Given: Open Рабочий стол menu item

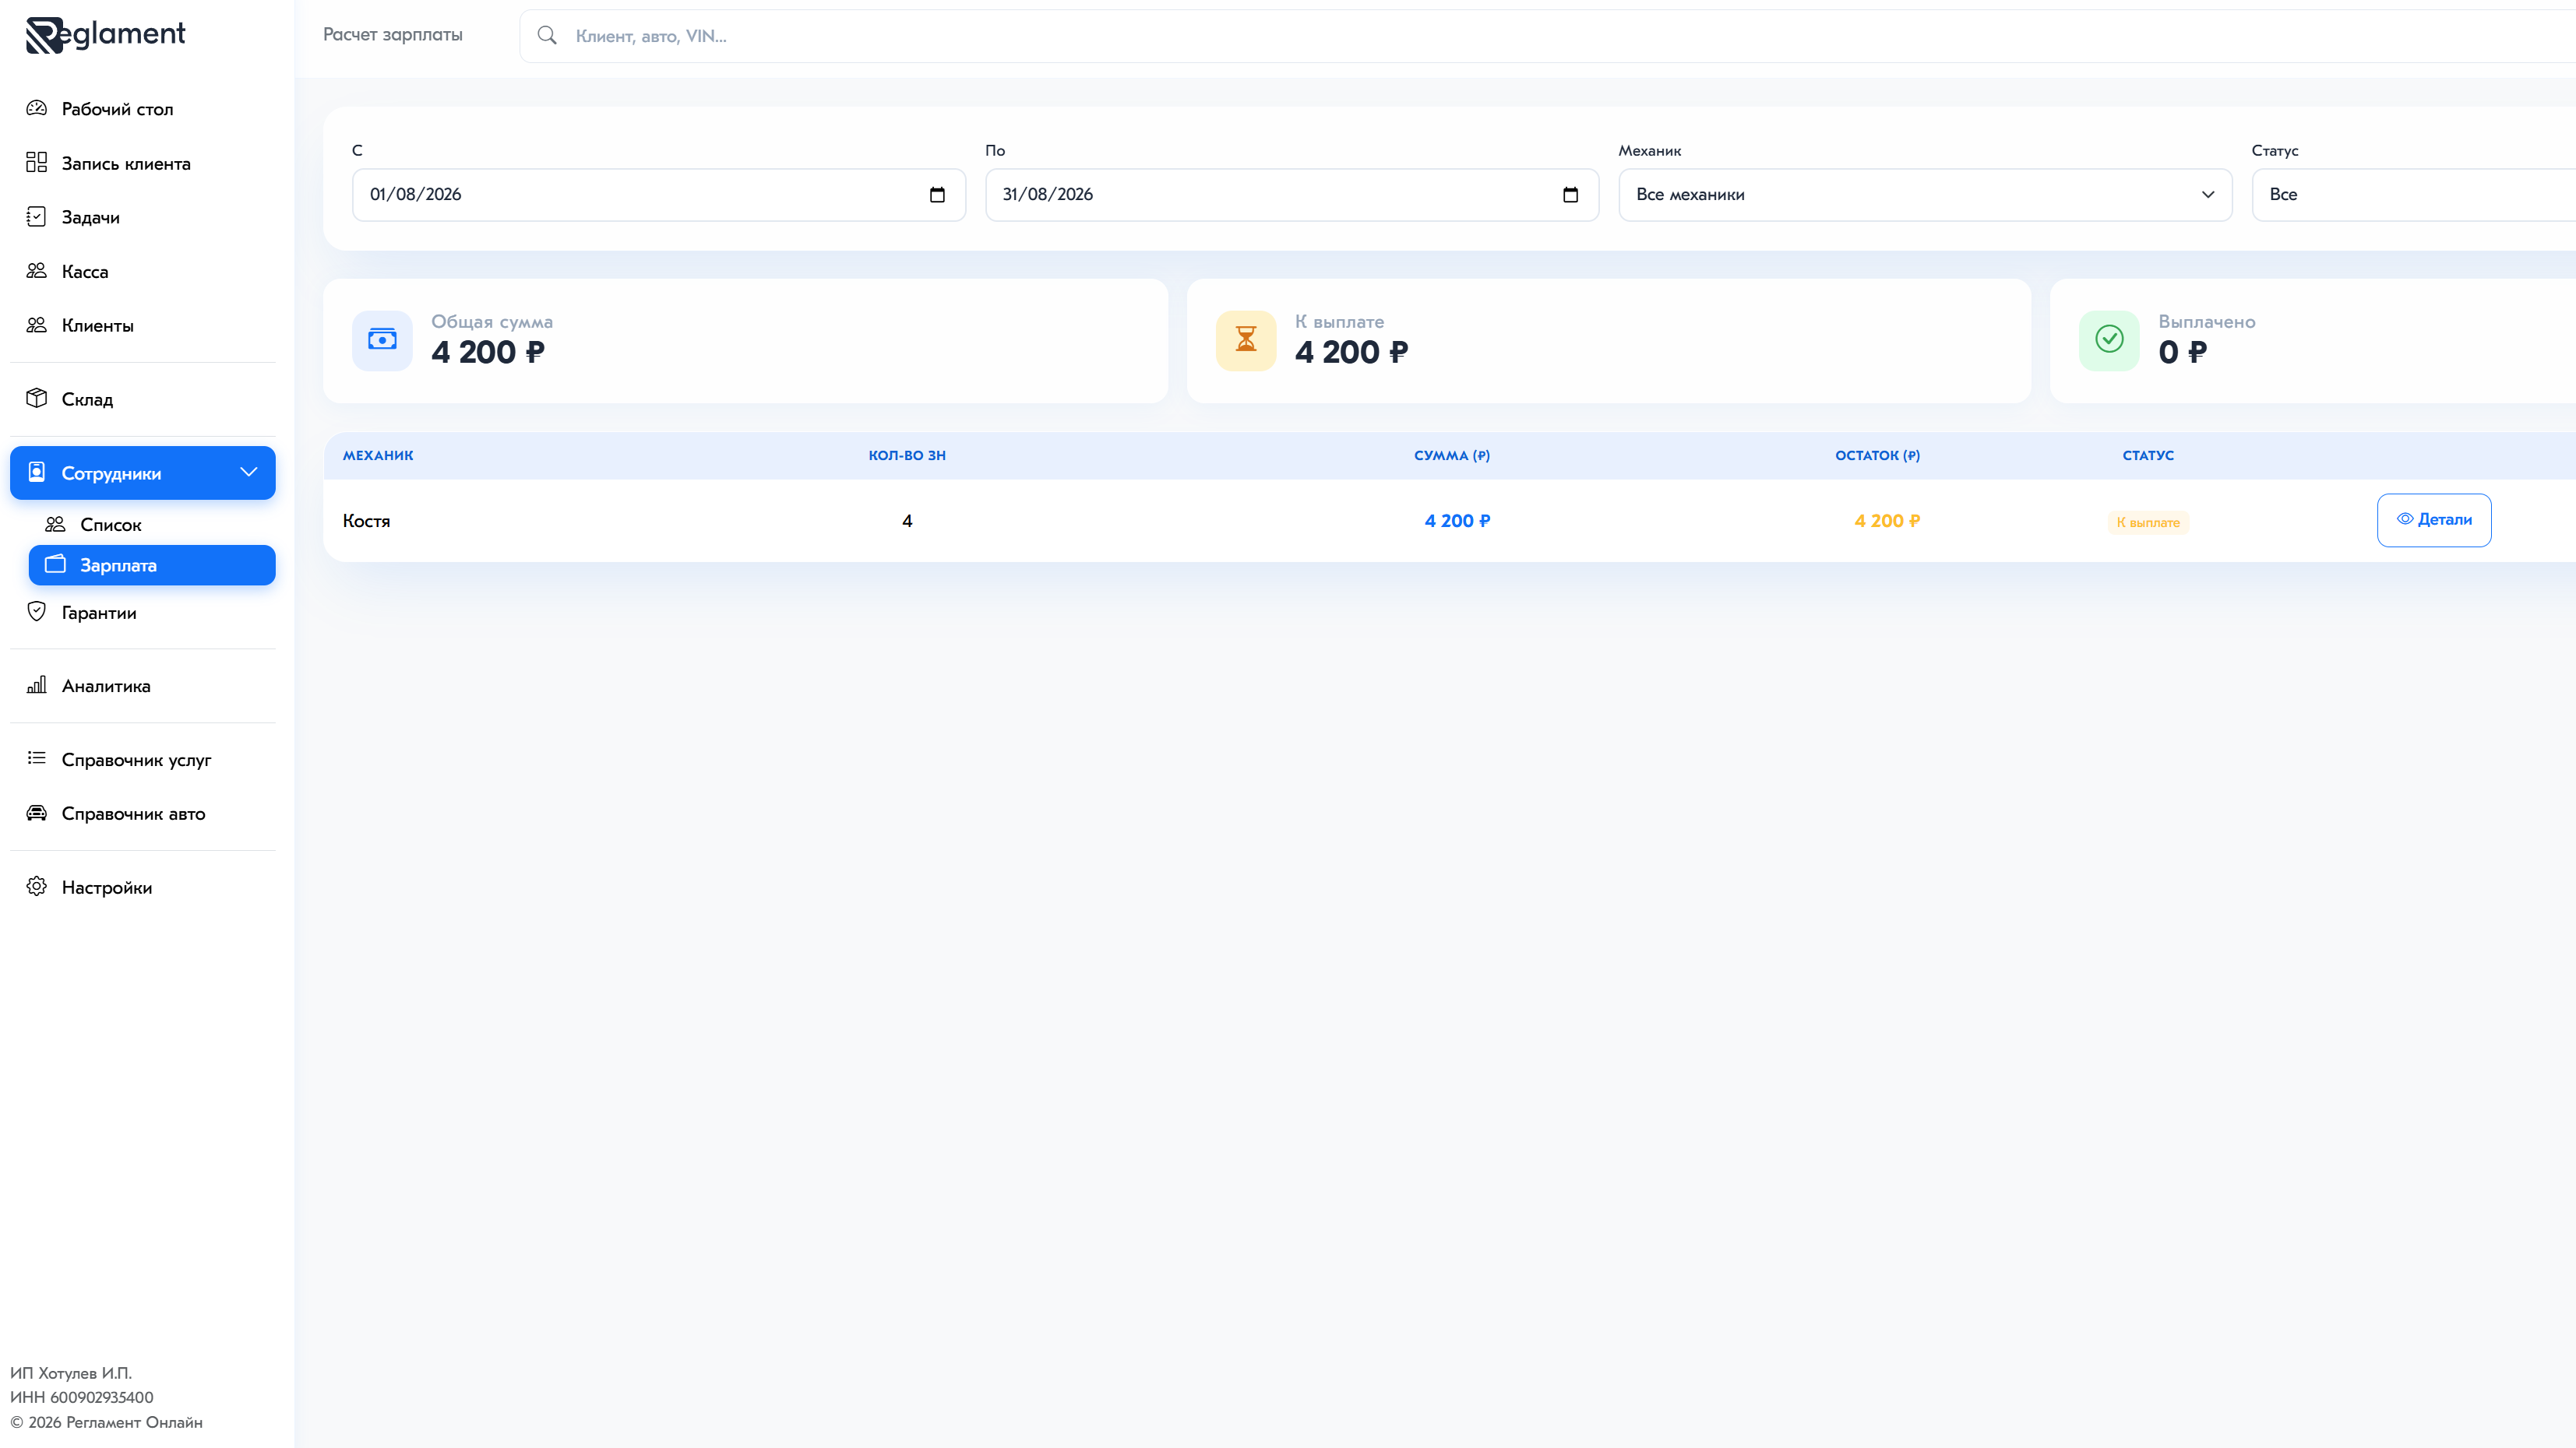Looking at the screenshot, I should [x=143, y=109].
